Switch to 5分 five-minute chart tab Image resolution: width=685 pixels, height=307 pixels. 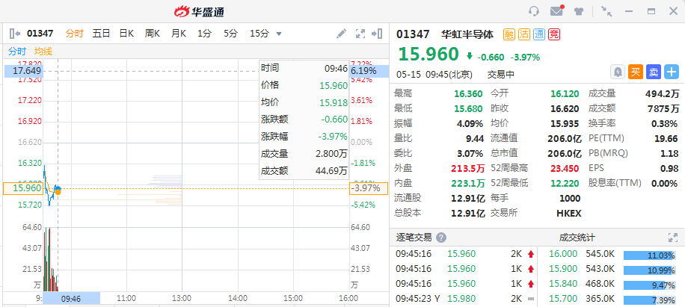point(230,34)
